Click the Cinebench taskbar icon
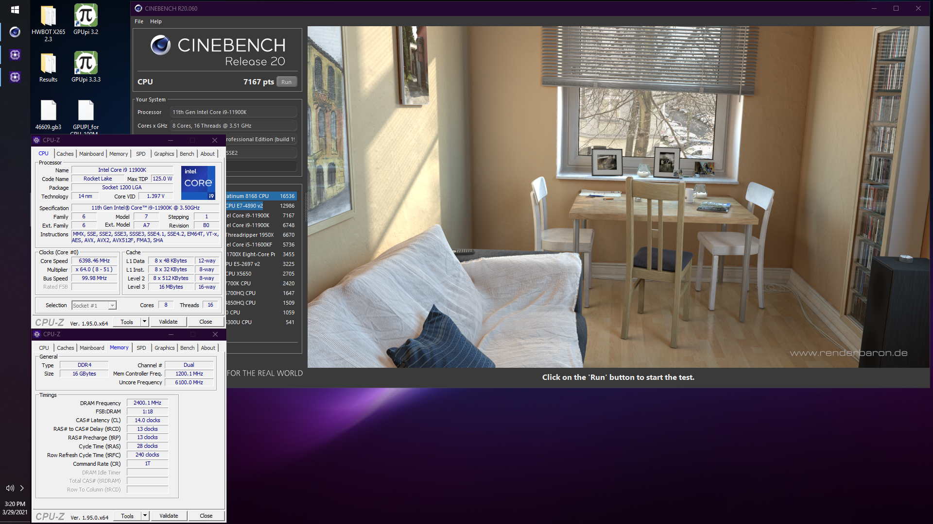Image resolution: width=933 pixels, height=524 pixels. pyautogui.click(x=15, y=32)
